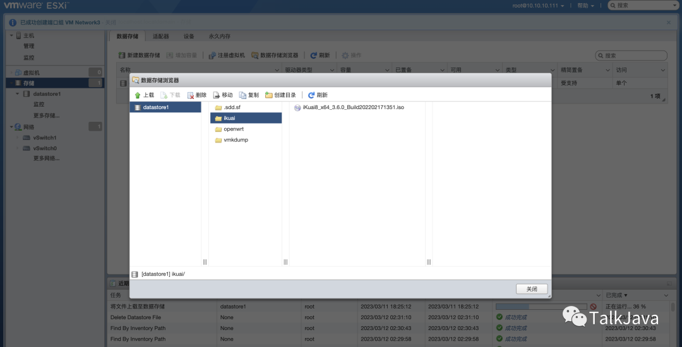This screenshot has width=682, height=347.
Task: Collapse the 网络 section in navigator
Action: tap(10, 127)
